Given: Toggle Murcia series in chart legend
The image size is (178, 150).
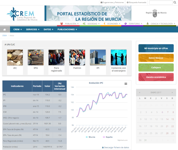Looking at the screenshot, I should click(90, 137).
